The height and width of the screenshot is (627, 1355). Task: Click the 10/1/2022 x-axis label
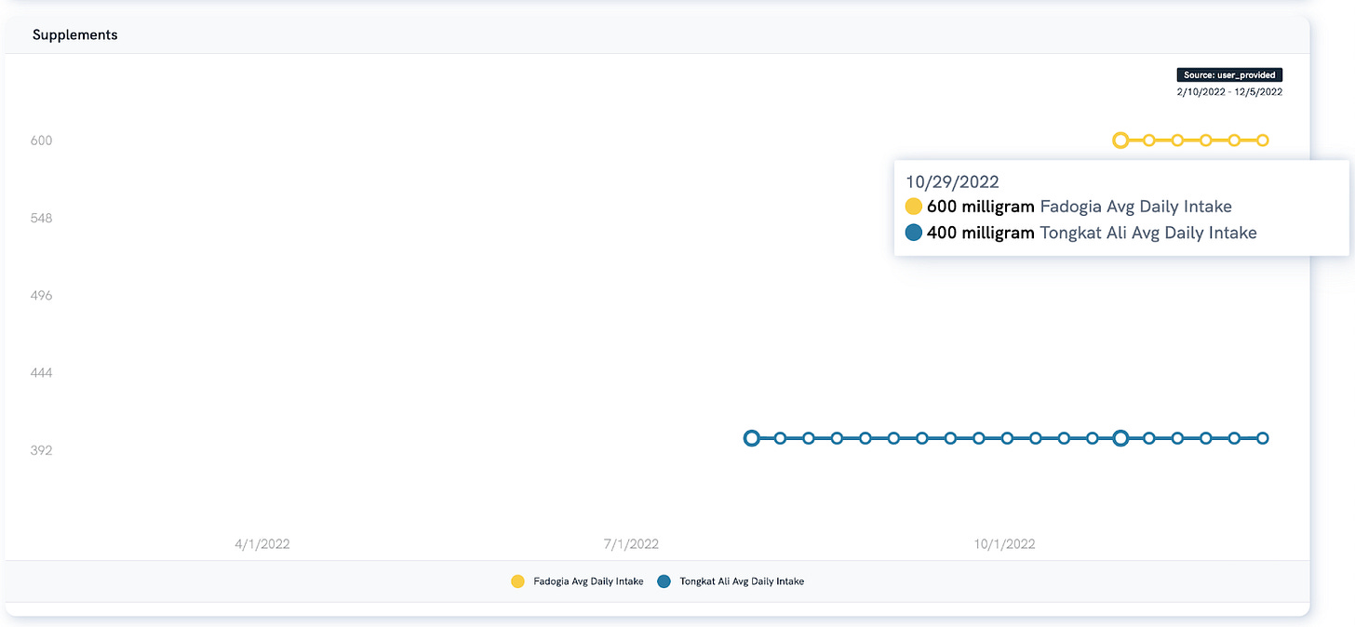click(1004, 544)
